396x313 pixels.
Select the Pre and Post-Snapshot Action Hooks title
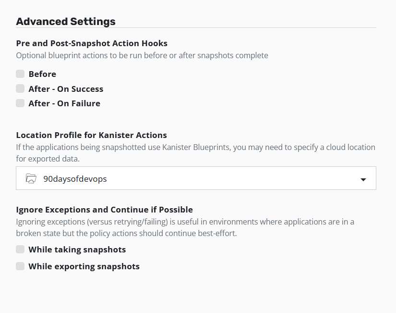tap(92, 43)
